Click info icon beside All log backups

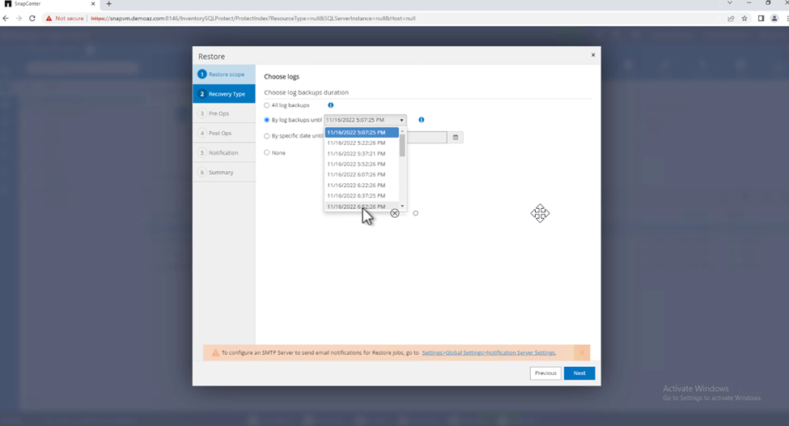(331, 105)
